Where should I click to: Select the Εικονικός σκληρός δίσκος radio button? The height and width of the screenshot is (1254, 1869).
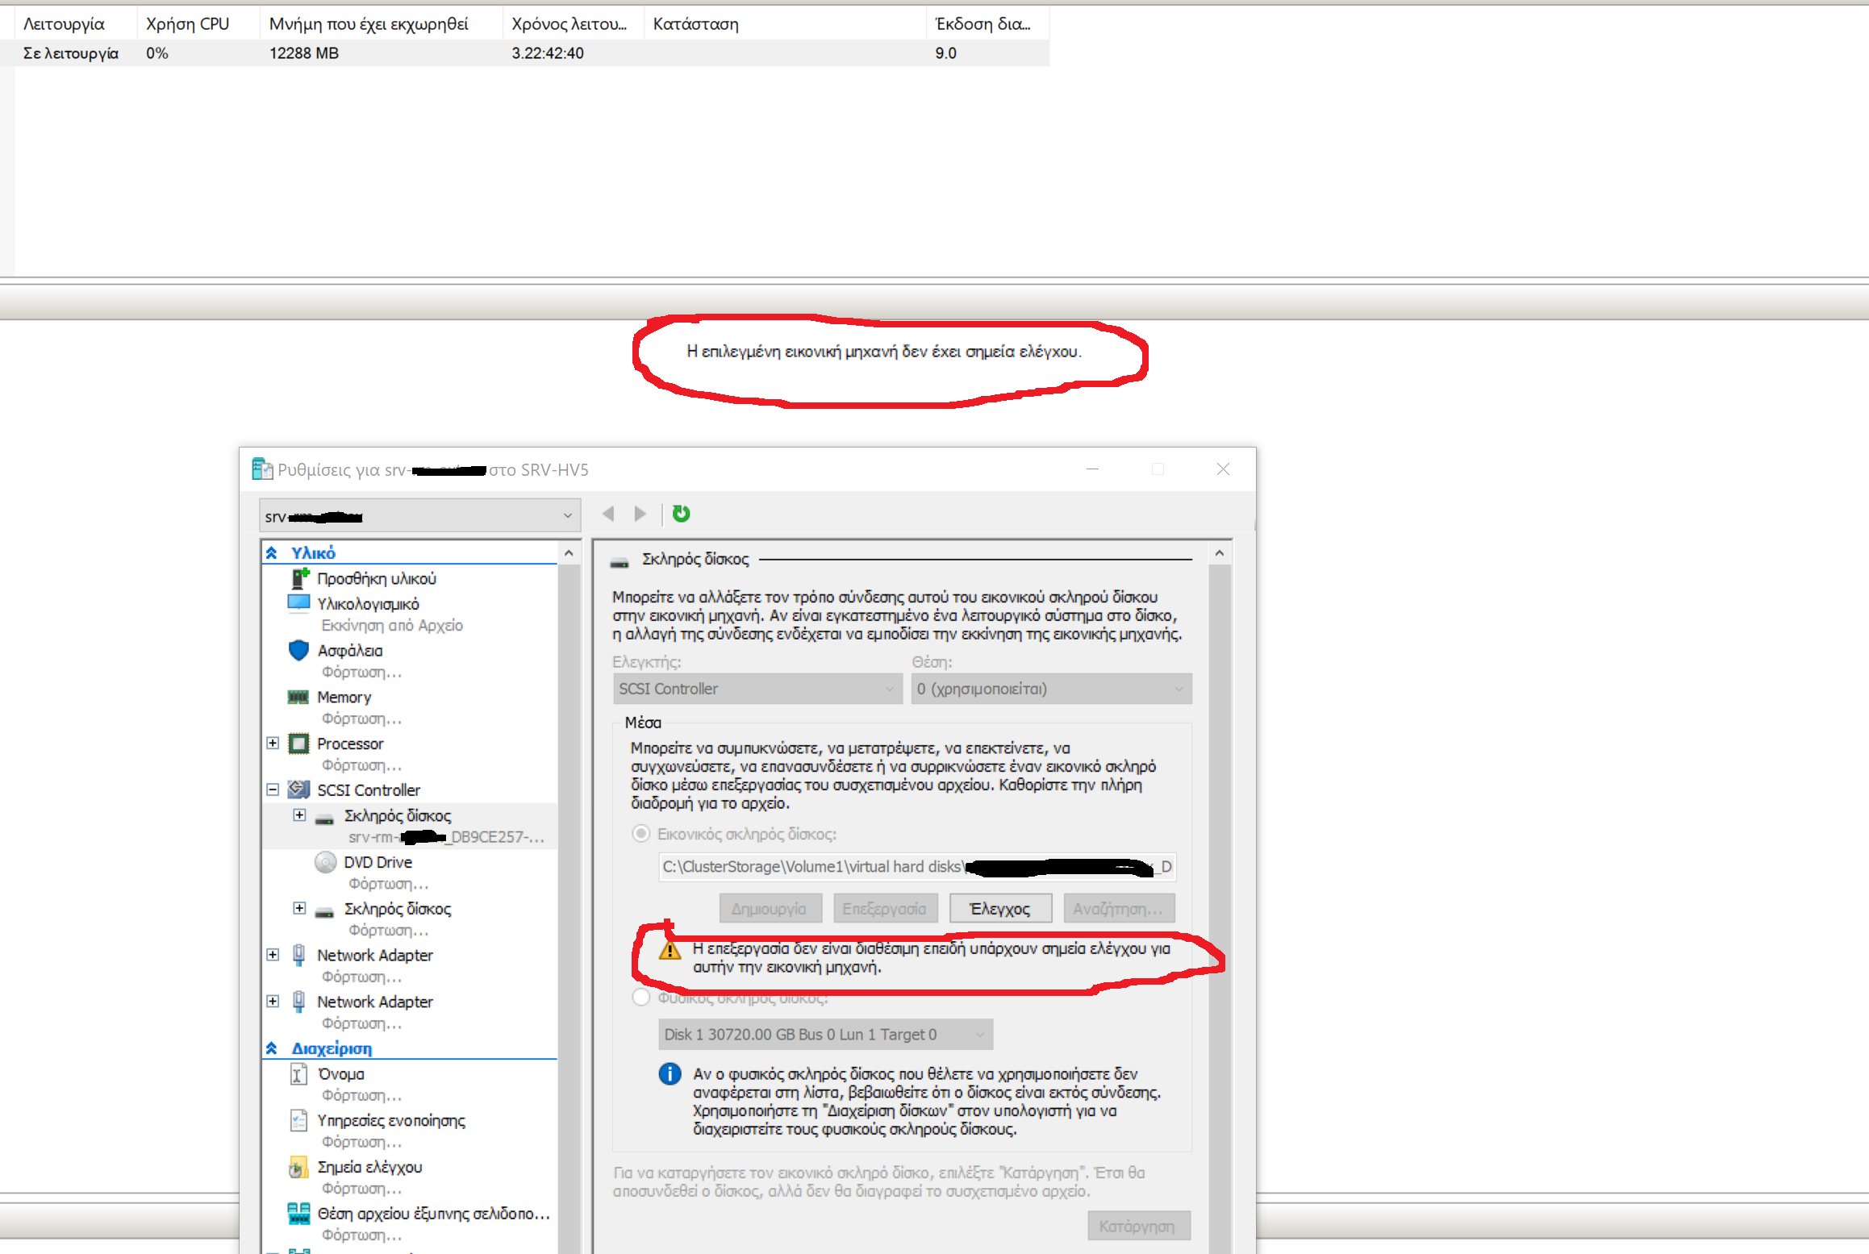[641, 833]
